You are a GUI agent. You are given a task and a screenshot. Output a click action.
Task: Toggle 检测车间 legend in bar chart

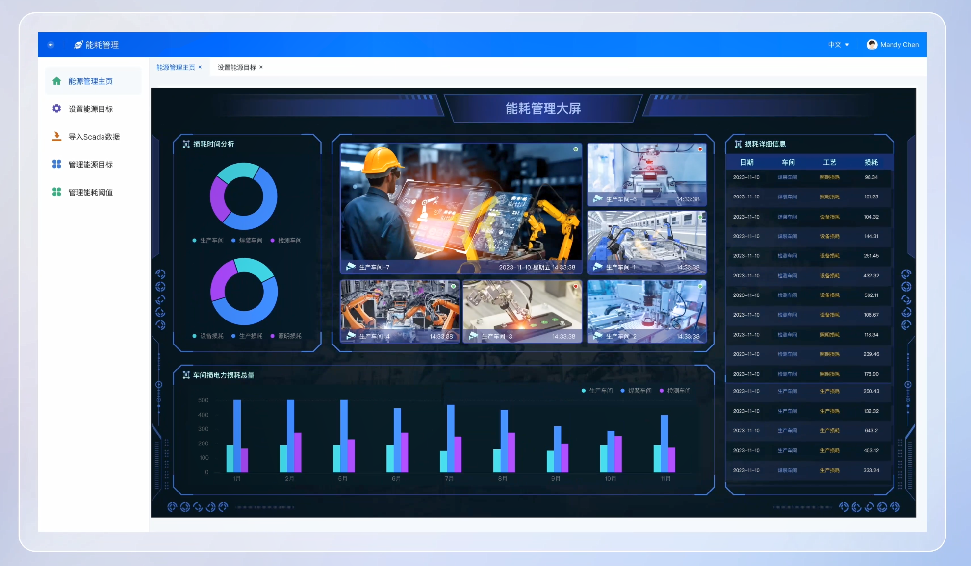(x=675, y=391)
